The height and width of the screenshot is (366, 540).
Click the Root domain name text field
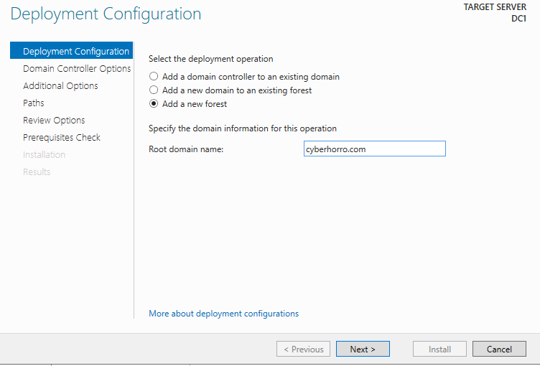tap(374, 149)
